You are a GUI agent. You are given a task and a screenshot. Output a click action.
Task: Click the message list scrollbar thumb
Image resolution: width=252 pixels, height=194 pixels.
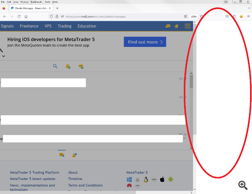click(191, 82)
